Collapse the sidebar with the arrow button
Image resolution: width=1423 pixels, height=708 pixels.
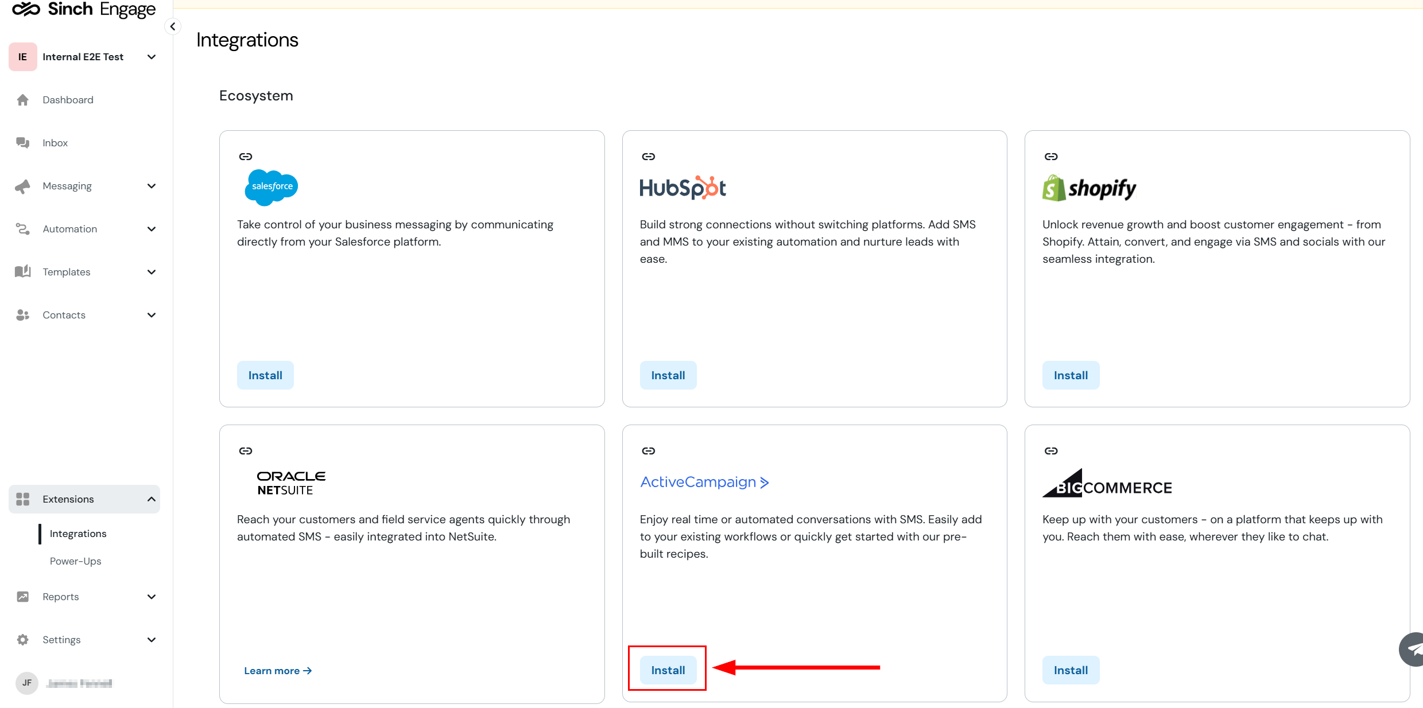coord(173,26)
